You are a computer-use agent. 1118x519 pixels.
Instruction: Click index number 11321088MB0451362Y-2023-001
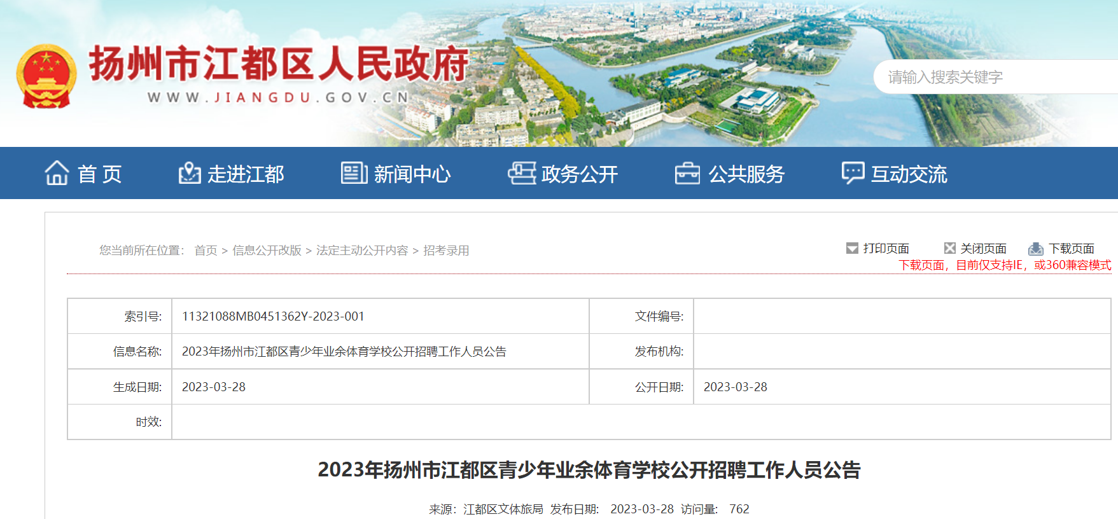[273, 316]
